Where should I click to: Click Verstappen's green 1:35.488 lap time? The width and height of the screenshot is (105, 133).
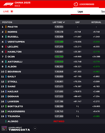59,42
